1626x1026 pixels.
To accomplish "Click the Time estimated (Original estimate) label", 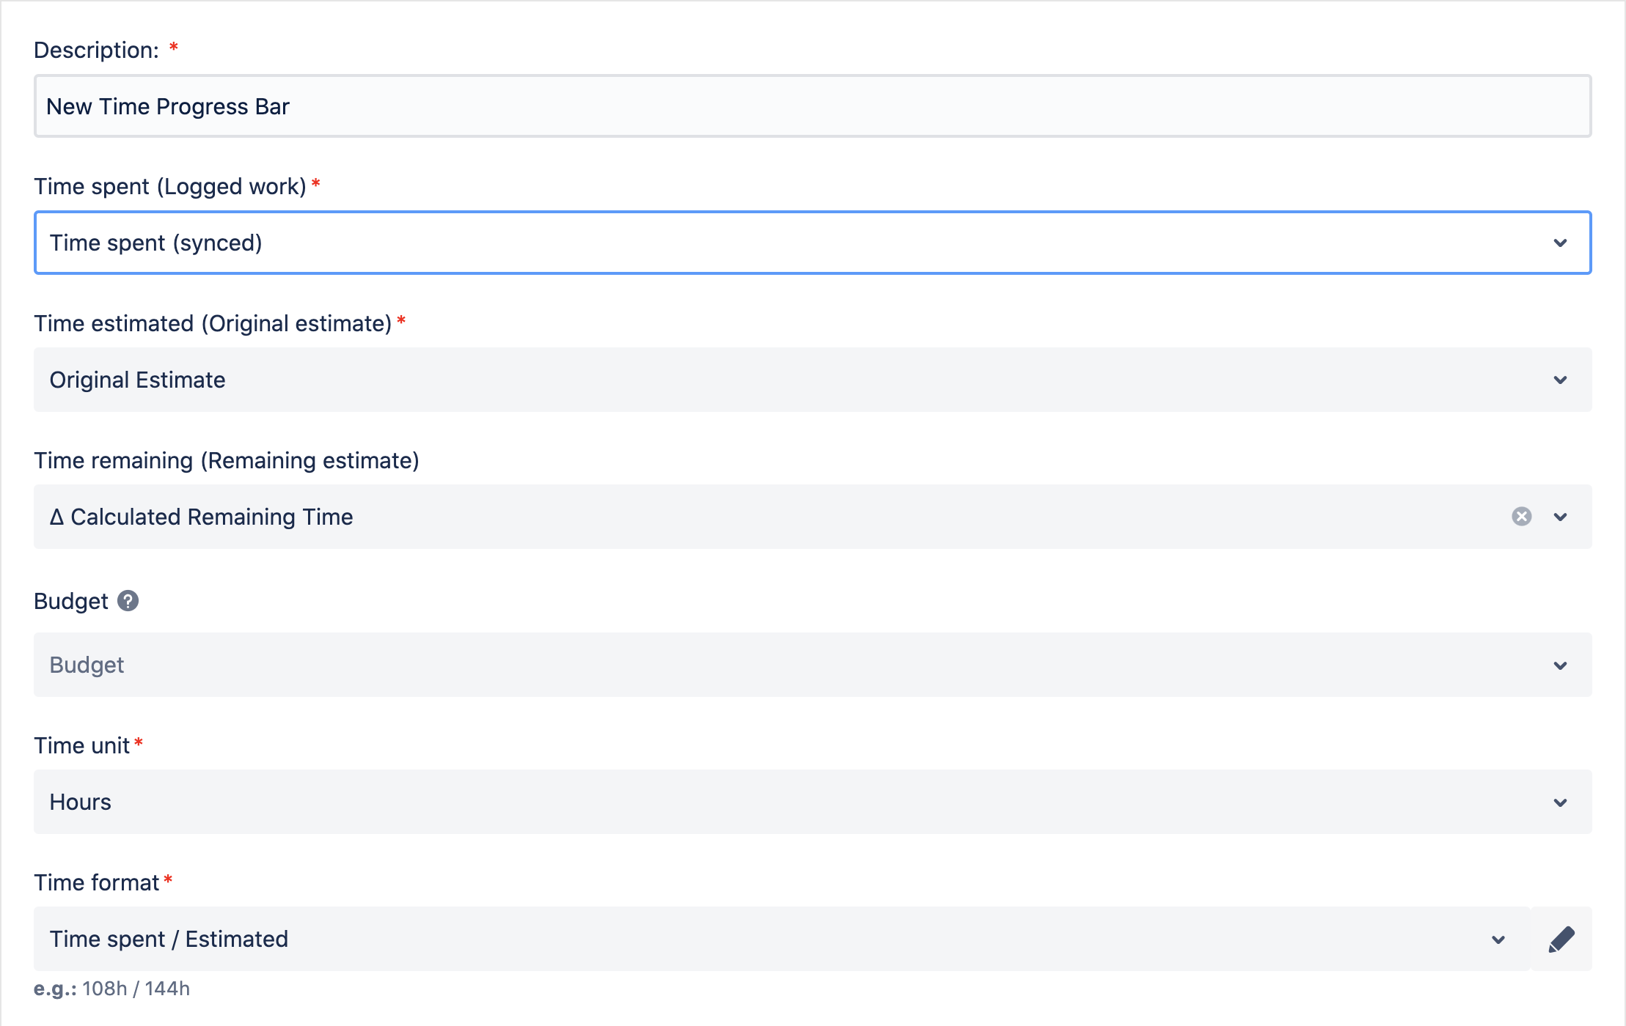I will (213, 323).
